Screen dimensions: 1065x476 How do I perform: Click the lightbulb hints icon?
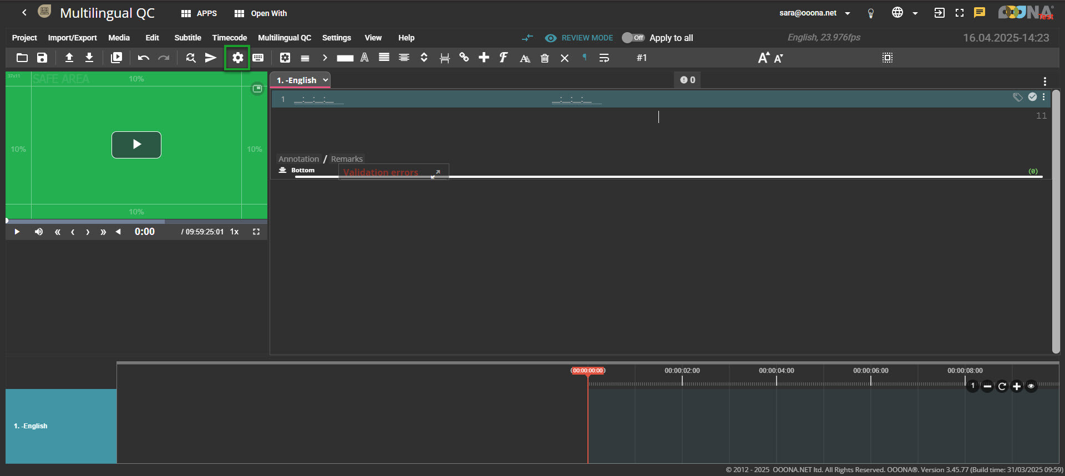coord(871,13)
